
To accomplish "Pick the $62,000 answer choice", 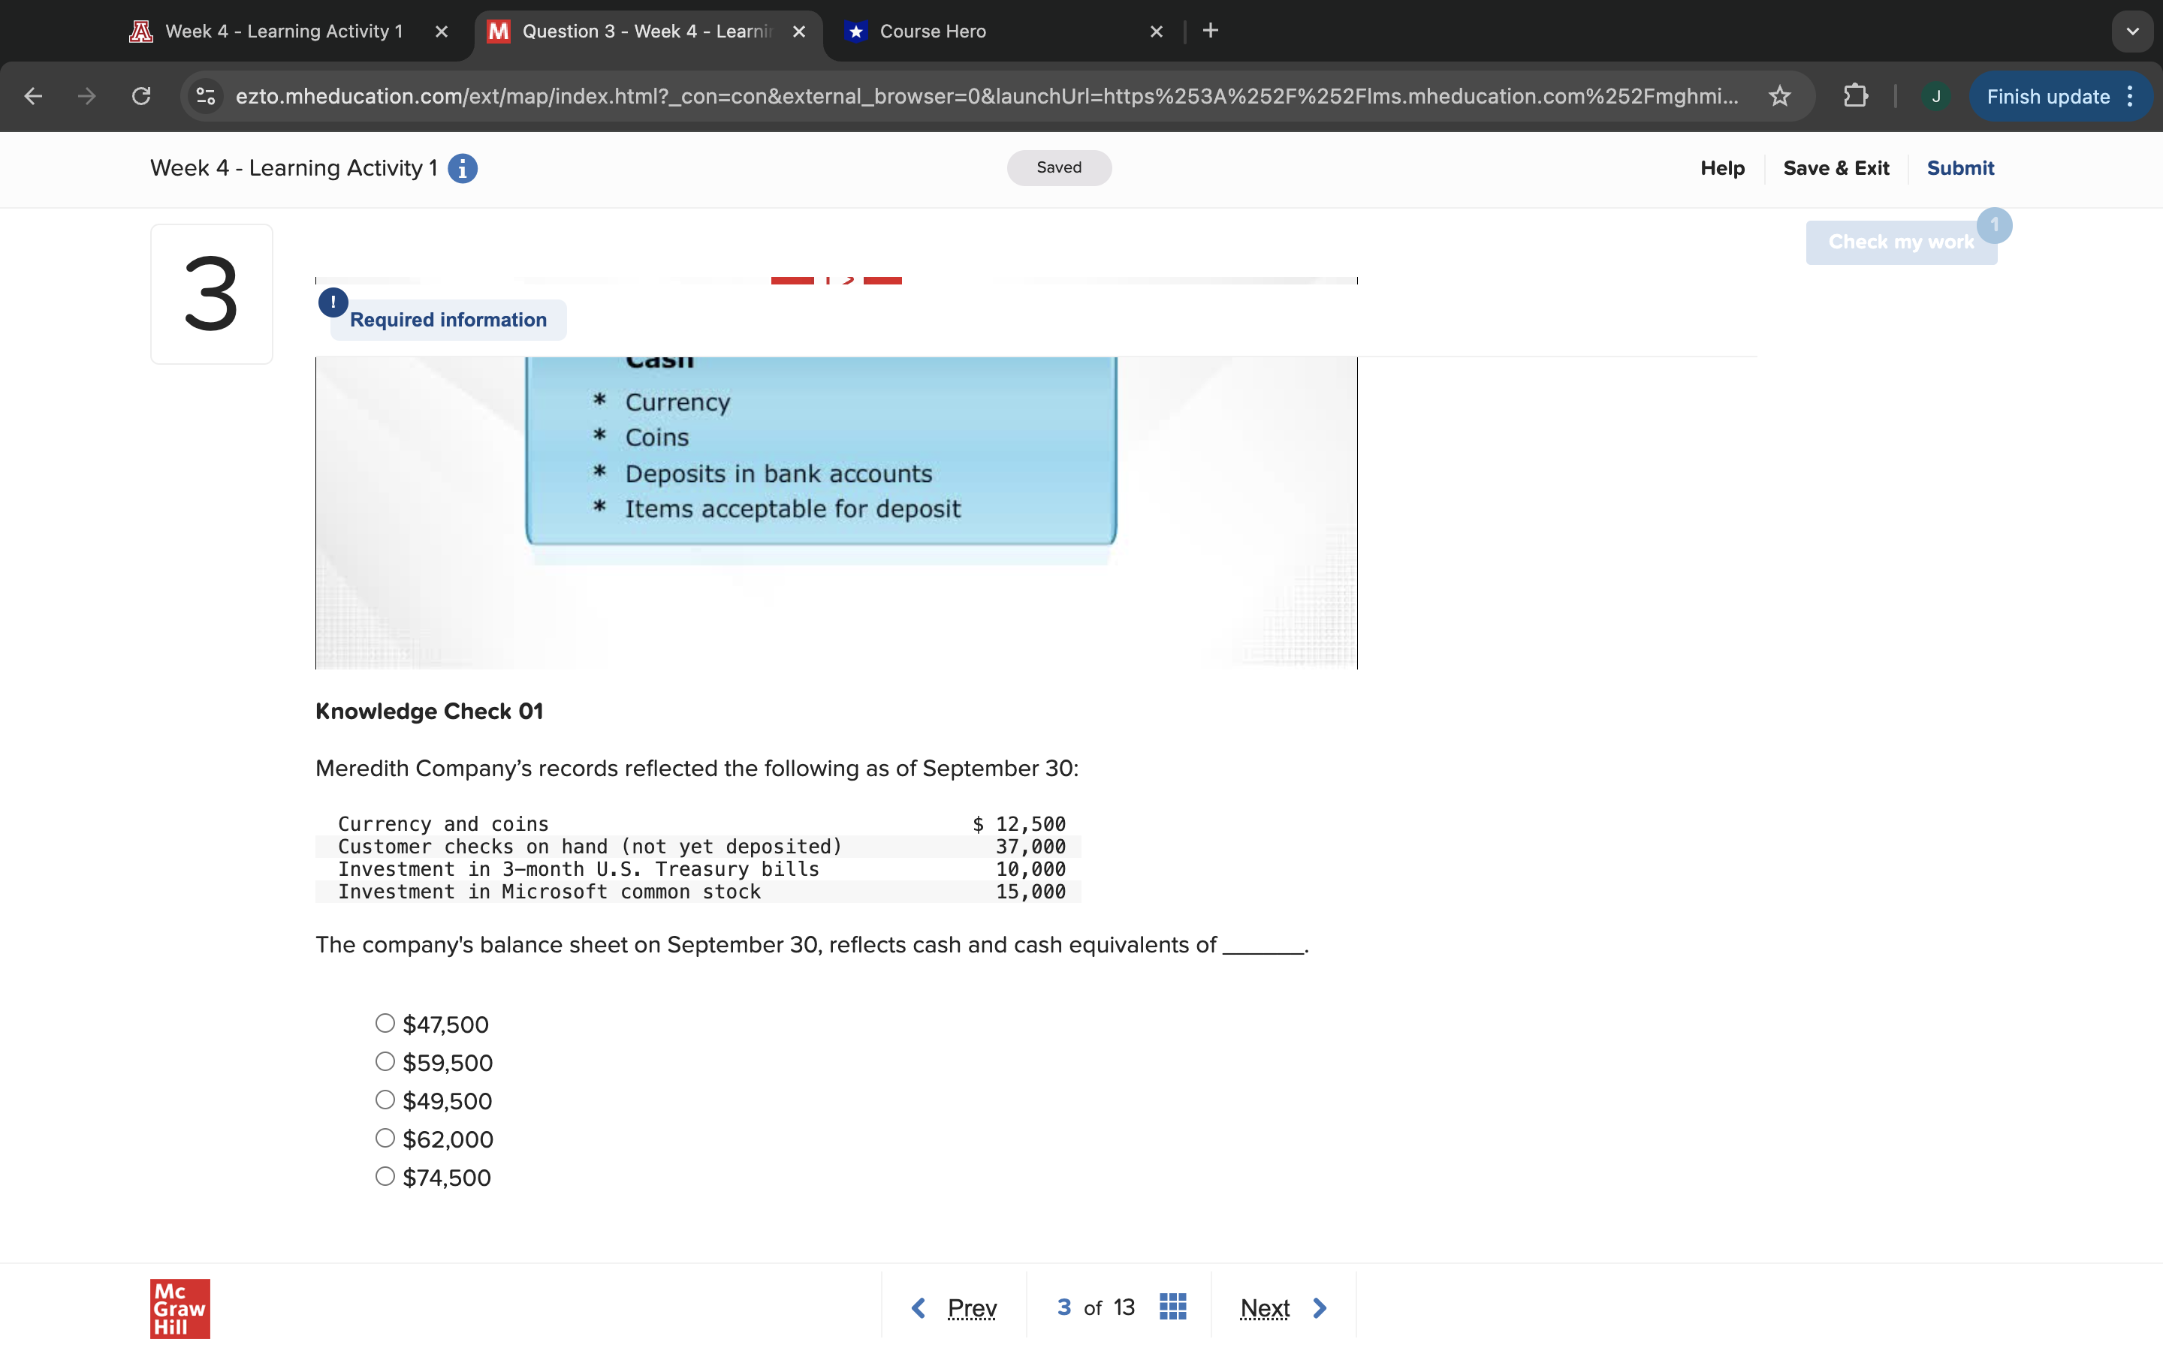I will (x=385, y=1139).
